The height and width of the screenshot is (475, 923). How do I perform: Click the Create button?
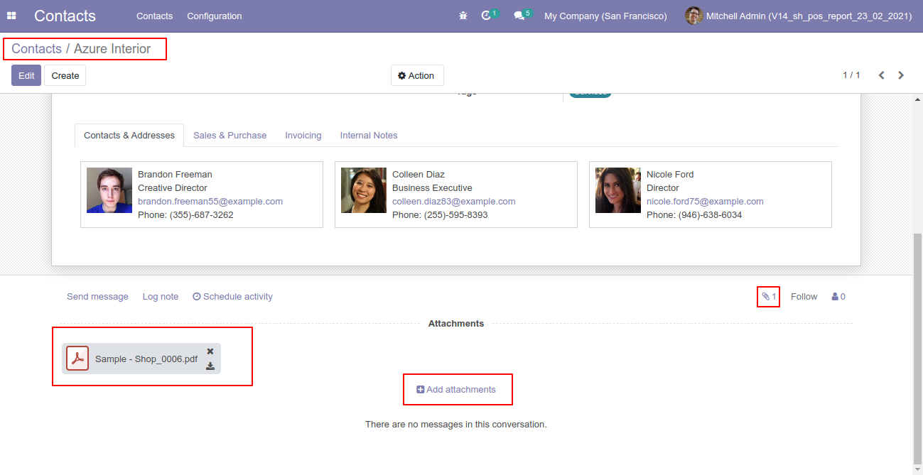pos(65,75)
